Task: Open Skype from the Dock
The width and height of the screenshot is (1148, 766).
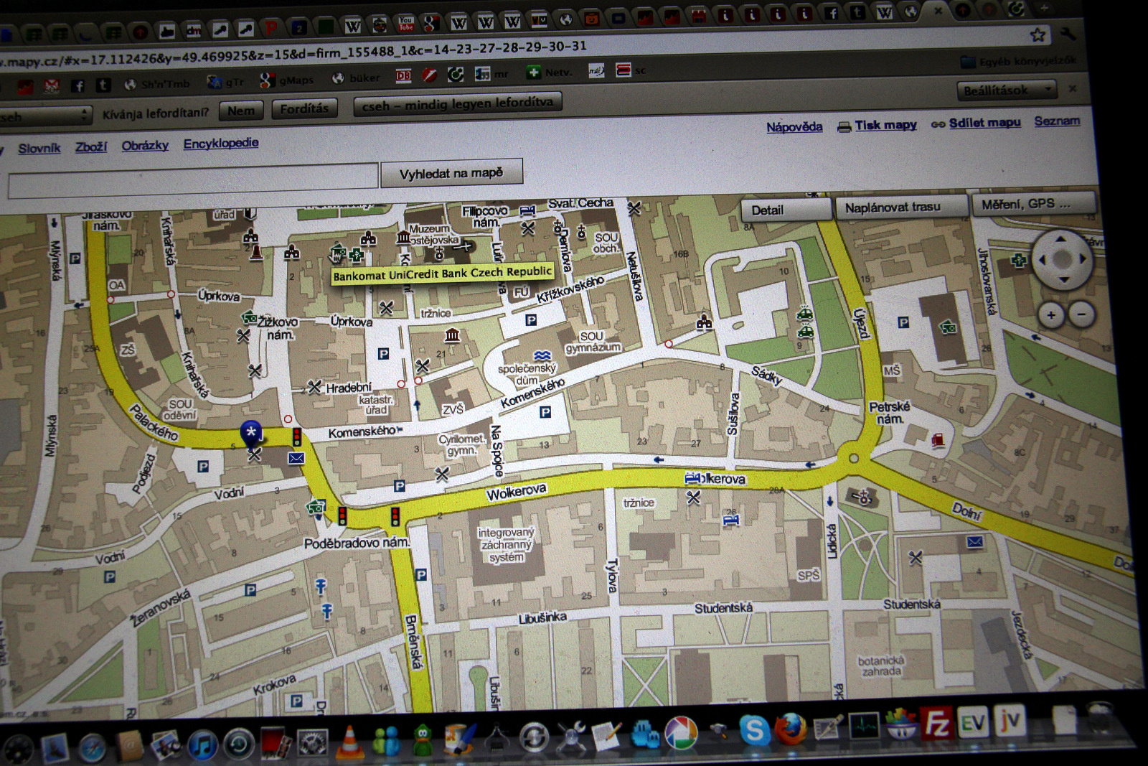Action: 755,730
